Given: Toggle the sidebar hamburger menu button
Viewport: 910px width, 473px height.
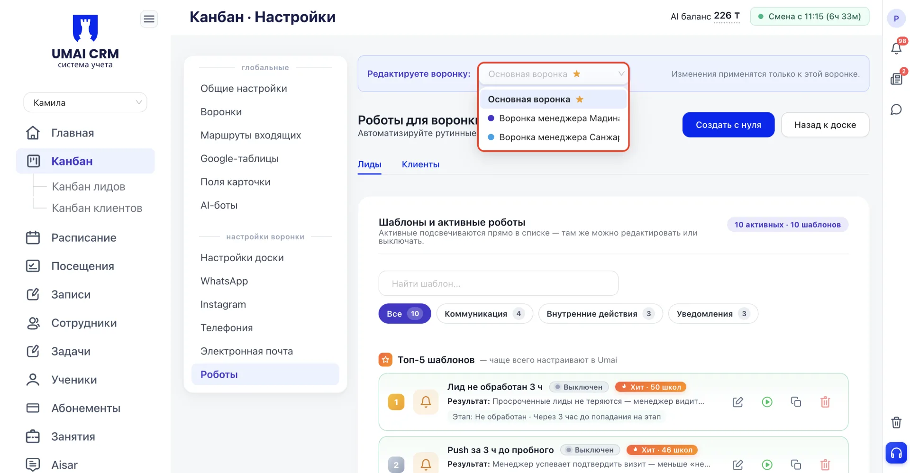Looking at the screenshot, I should (149, 19).
